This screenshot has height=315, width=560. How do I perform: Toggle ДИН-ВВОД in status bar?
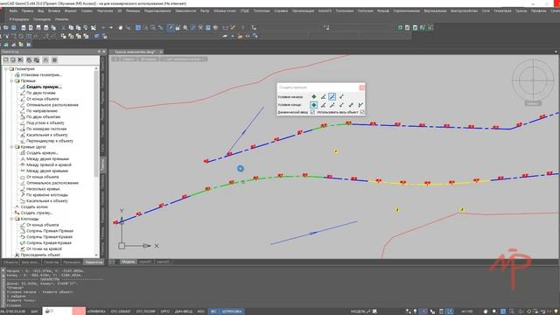point(184,311)
